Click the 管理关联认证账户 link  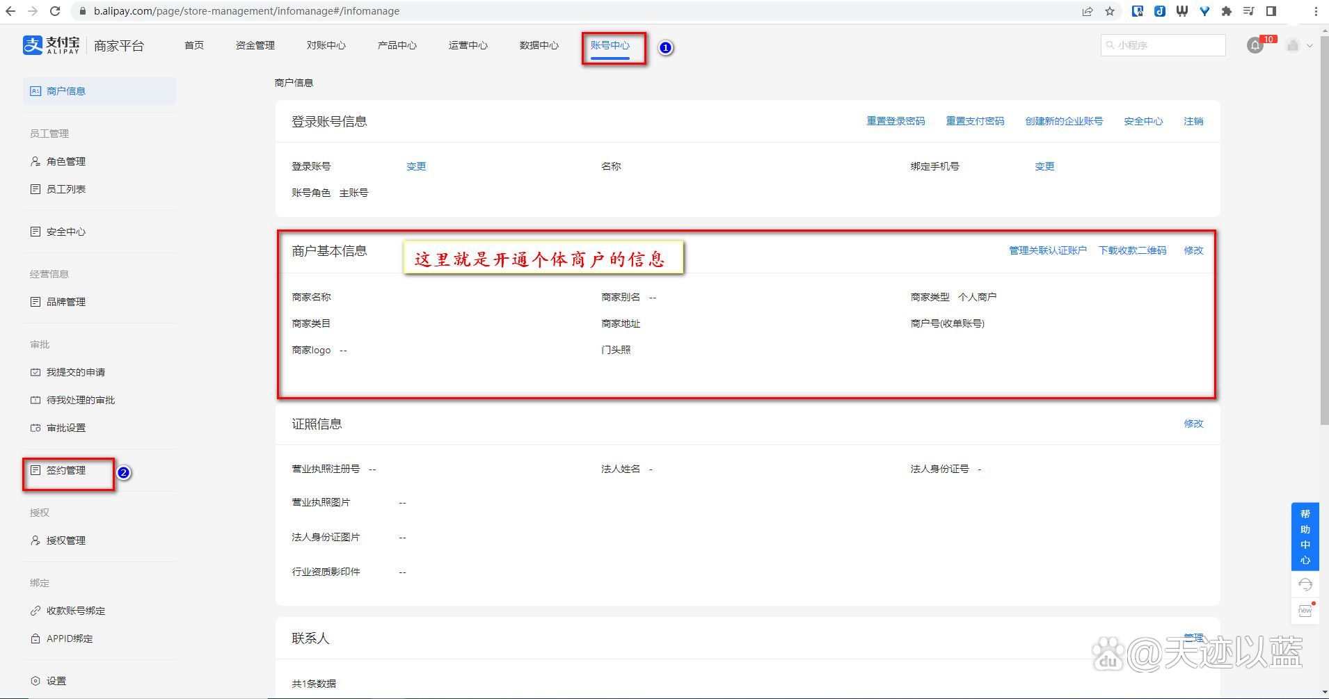point(1048,250)
